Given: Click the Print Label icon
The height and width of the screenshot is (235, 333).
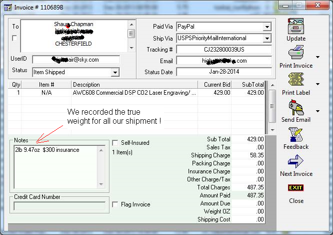Looking at the screenshot, I should click(x=295, y=80).
